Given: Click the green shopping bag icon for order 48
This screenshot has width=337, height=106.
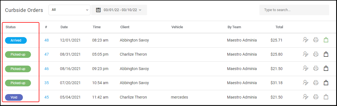Looking at the screenshot, I should tap(326, 40).
